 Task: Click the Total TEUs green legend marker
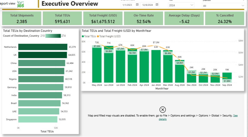[83, 36]
